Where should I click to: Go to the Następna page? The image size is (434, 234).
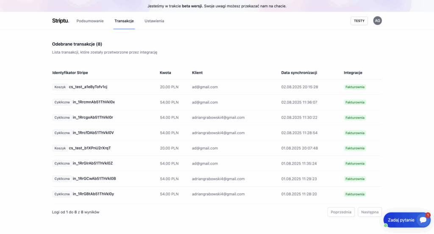[x=370, y=212]
